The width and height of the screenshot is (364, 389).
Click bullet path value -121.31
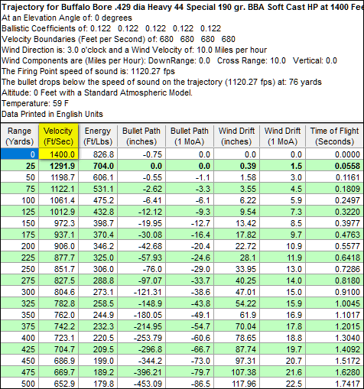(x=141, y=292)
